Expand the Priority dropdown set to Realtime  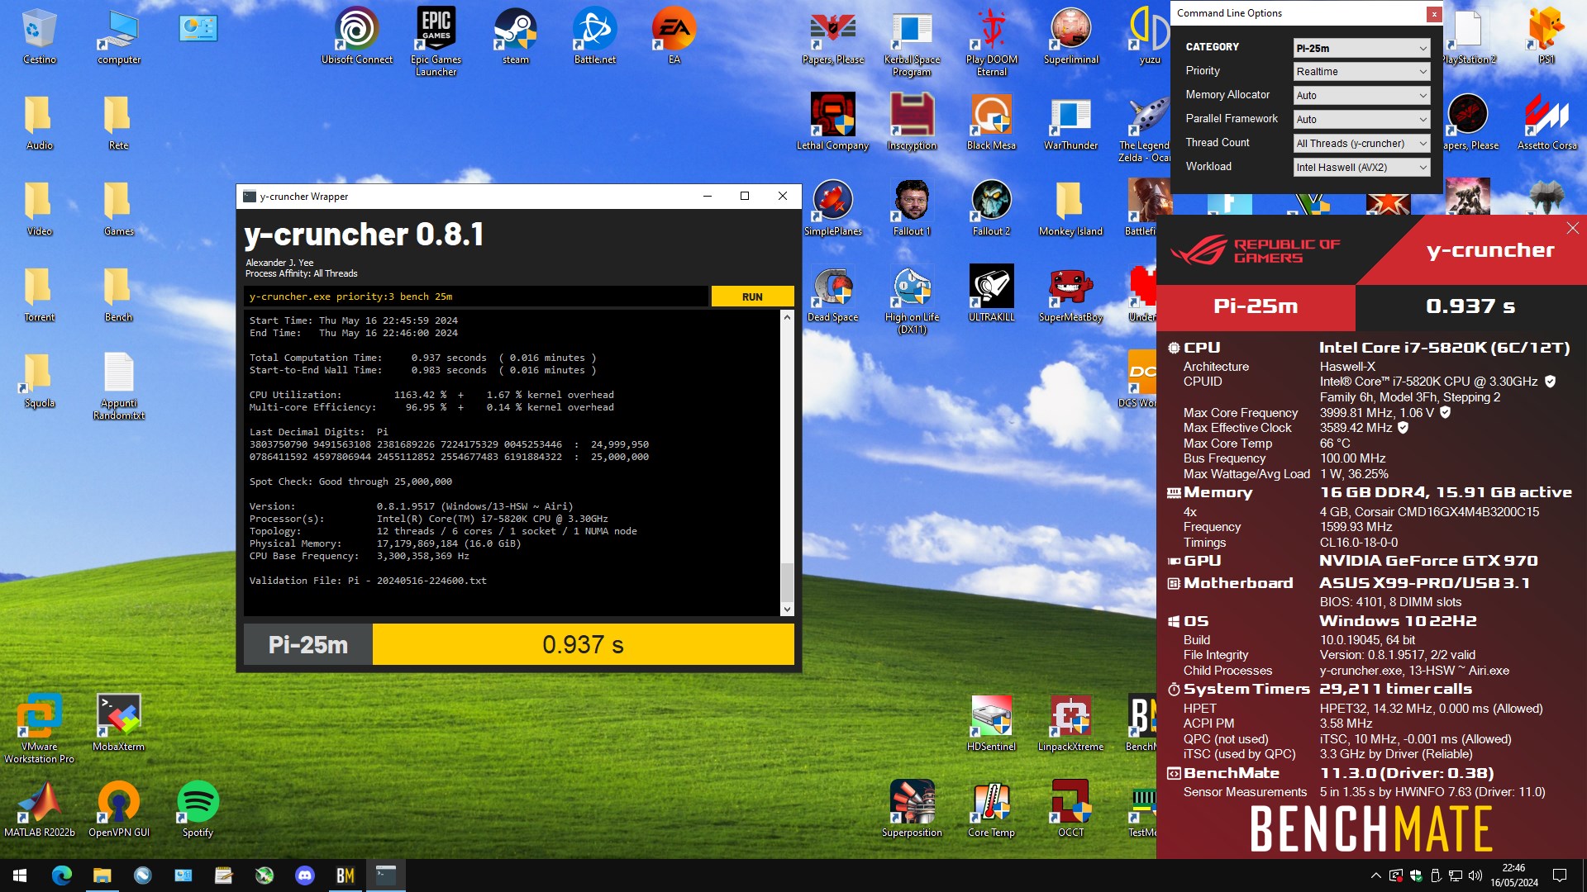[1361, 72]
